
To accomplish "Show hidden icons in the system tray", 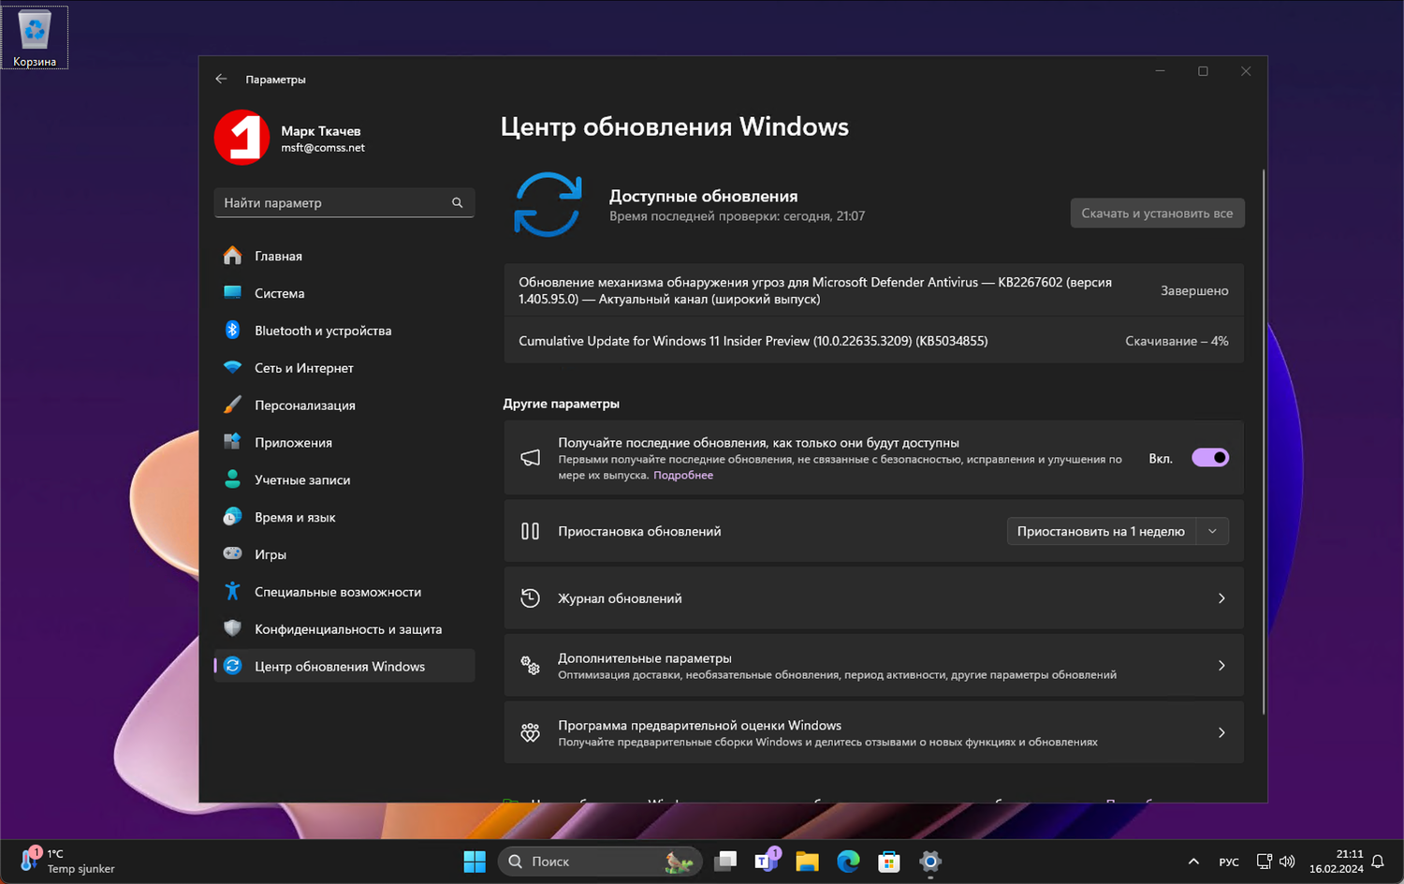I will click(x=1193, y=862).
